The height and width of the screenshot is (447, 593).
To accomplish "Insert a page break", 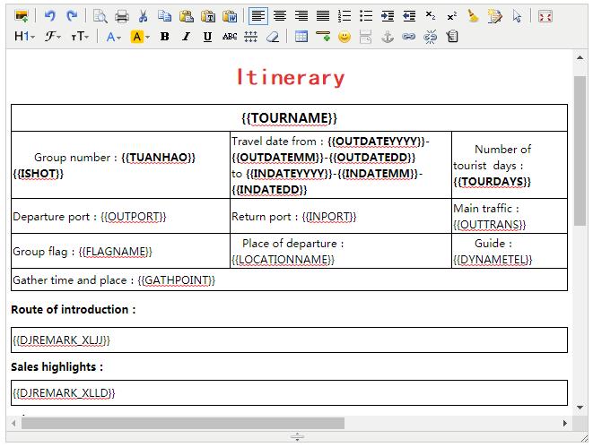I will [x=365, y=37].
